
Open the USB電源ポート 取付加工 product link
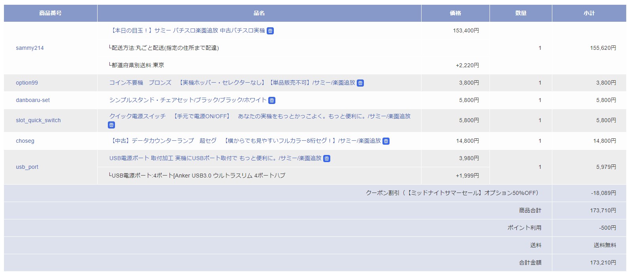pyautogui.click(x=215, y=158)
